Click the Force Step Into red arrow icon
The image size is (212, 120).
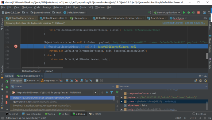76,81
